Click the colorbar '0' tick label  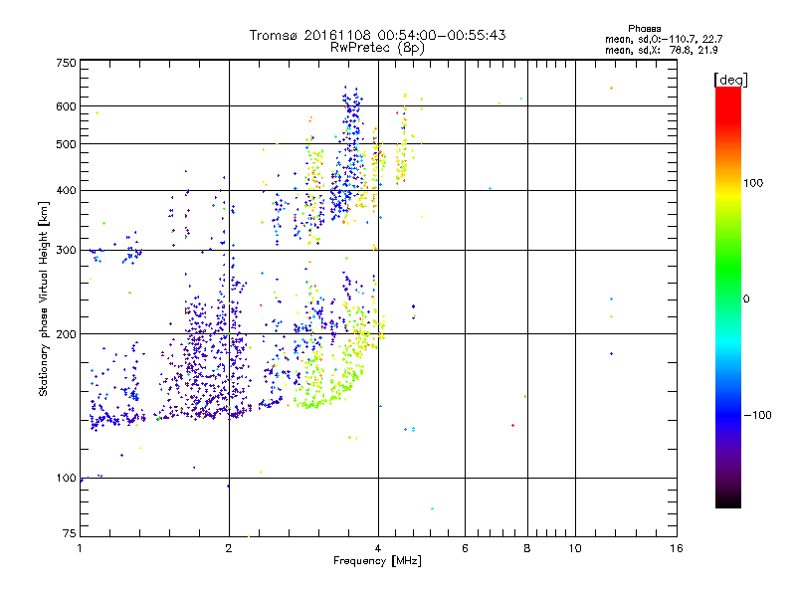[x=746, y=299]
